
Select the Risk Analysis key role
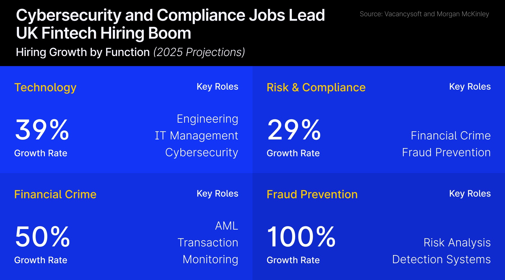(x=457, y=243)
